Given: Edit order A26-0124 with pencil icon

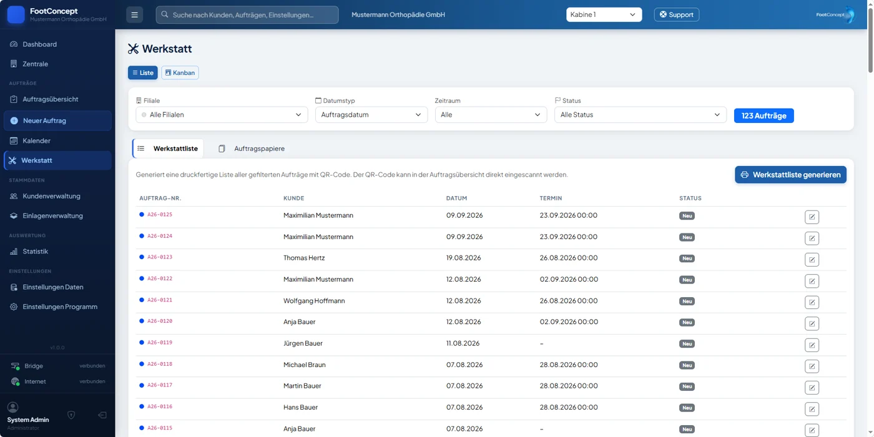Looking at the screenshot, I should pyautogui.click(x=812, y=238).
